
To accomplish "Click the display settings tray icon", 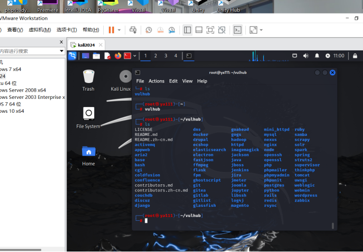I will point(294,56).
